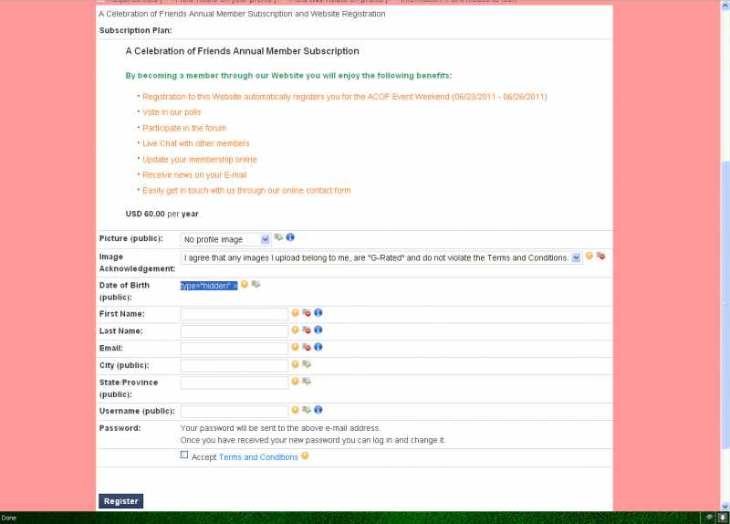730x524 pixels.
Task: Click the blue info icon beside Email
Action: coord(318,347)
